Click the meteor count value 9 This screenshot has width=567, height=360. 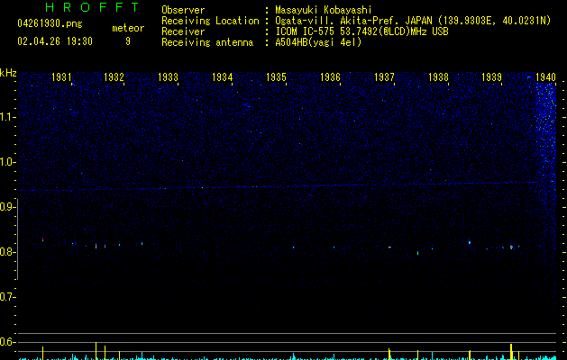tap(128, 41)
